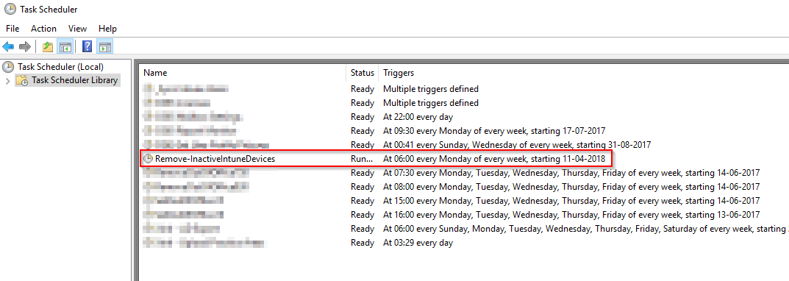This screenshot has height=281, width=789.
Task: Click the 00:41 Sunday, Wednesday trigger
Action: (x=517, y=144)
